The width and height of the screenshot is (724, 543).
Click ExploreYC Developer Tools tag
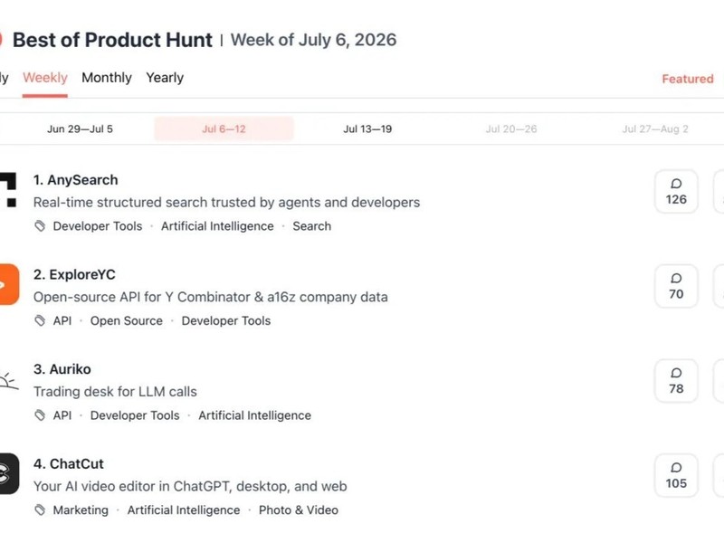pos(226,321)
